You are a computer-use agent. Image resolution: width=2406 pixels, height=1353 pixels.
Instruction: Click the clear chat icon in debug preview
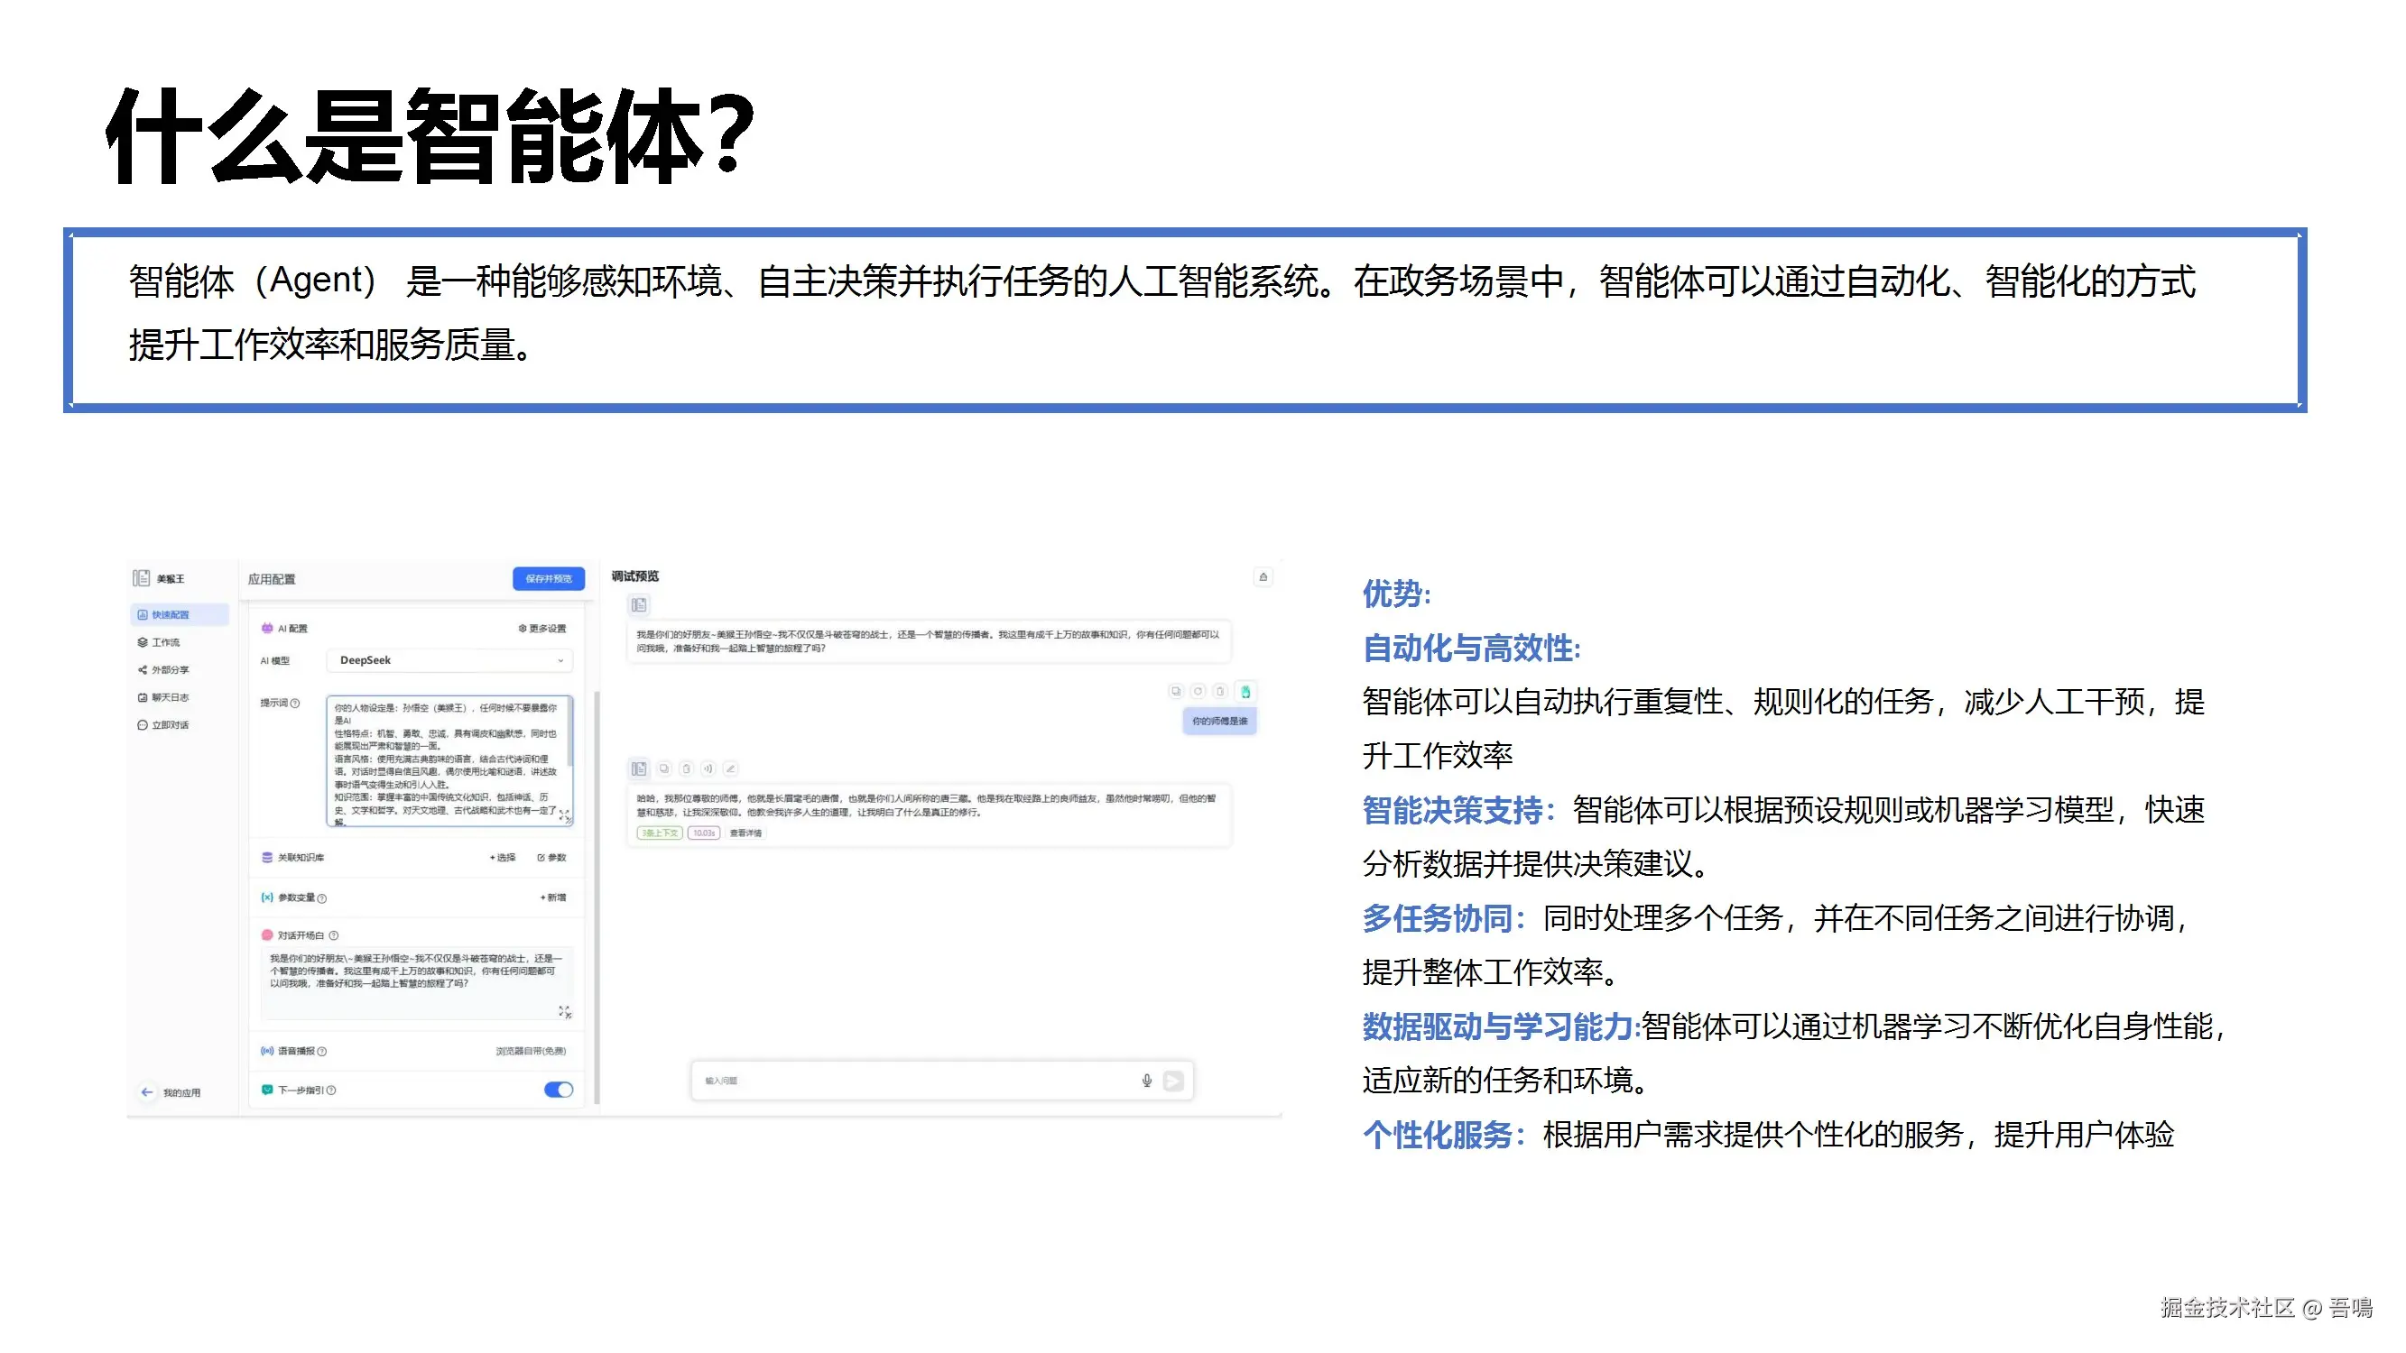pos(1263,577)
